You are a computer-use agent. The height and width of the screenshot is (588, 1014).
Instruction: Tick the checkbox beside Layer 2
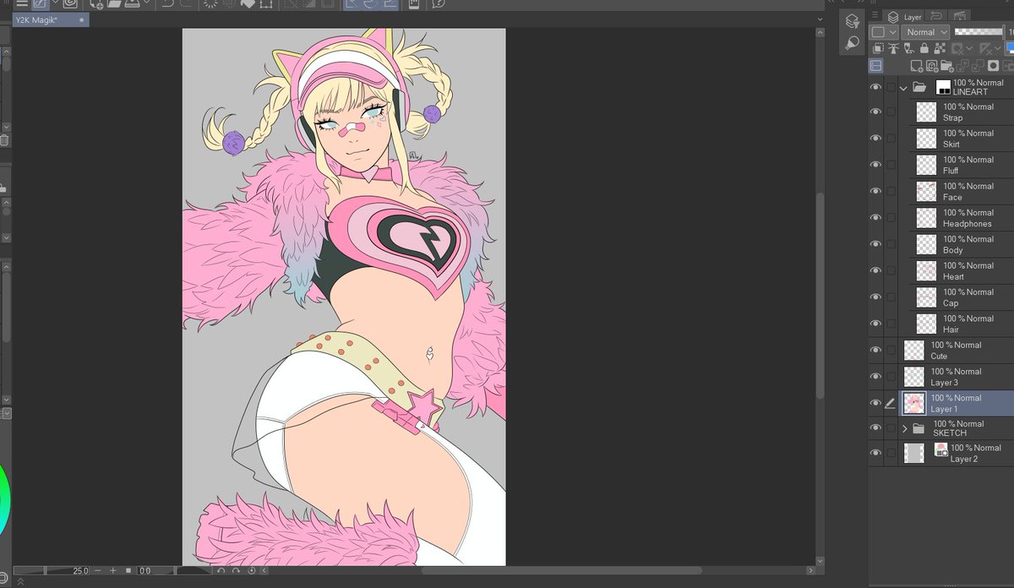pos(891,454)
